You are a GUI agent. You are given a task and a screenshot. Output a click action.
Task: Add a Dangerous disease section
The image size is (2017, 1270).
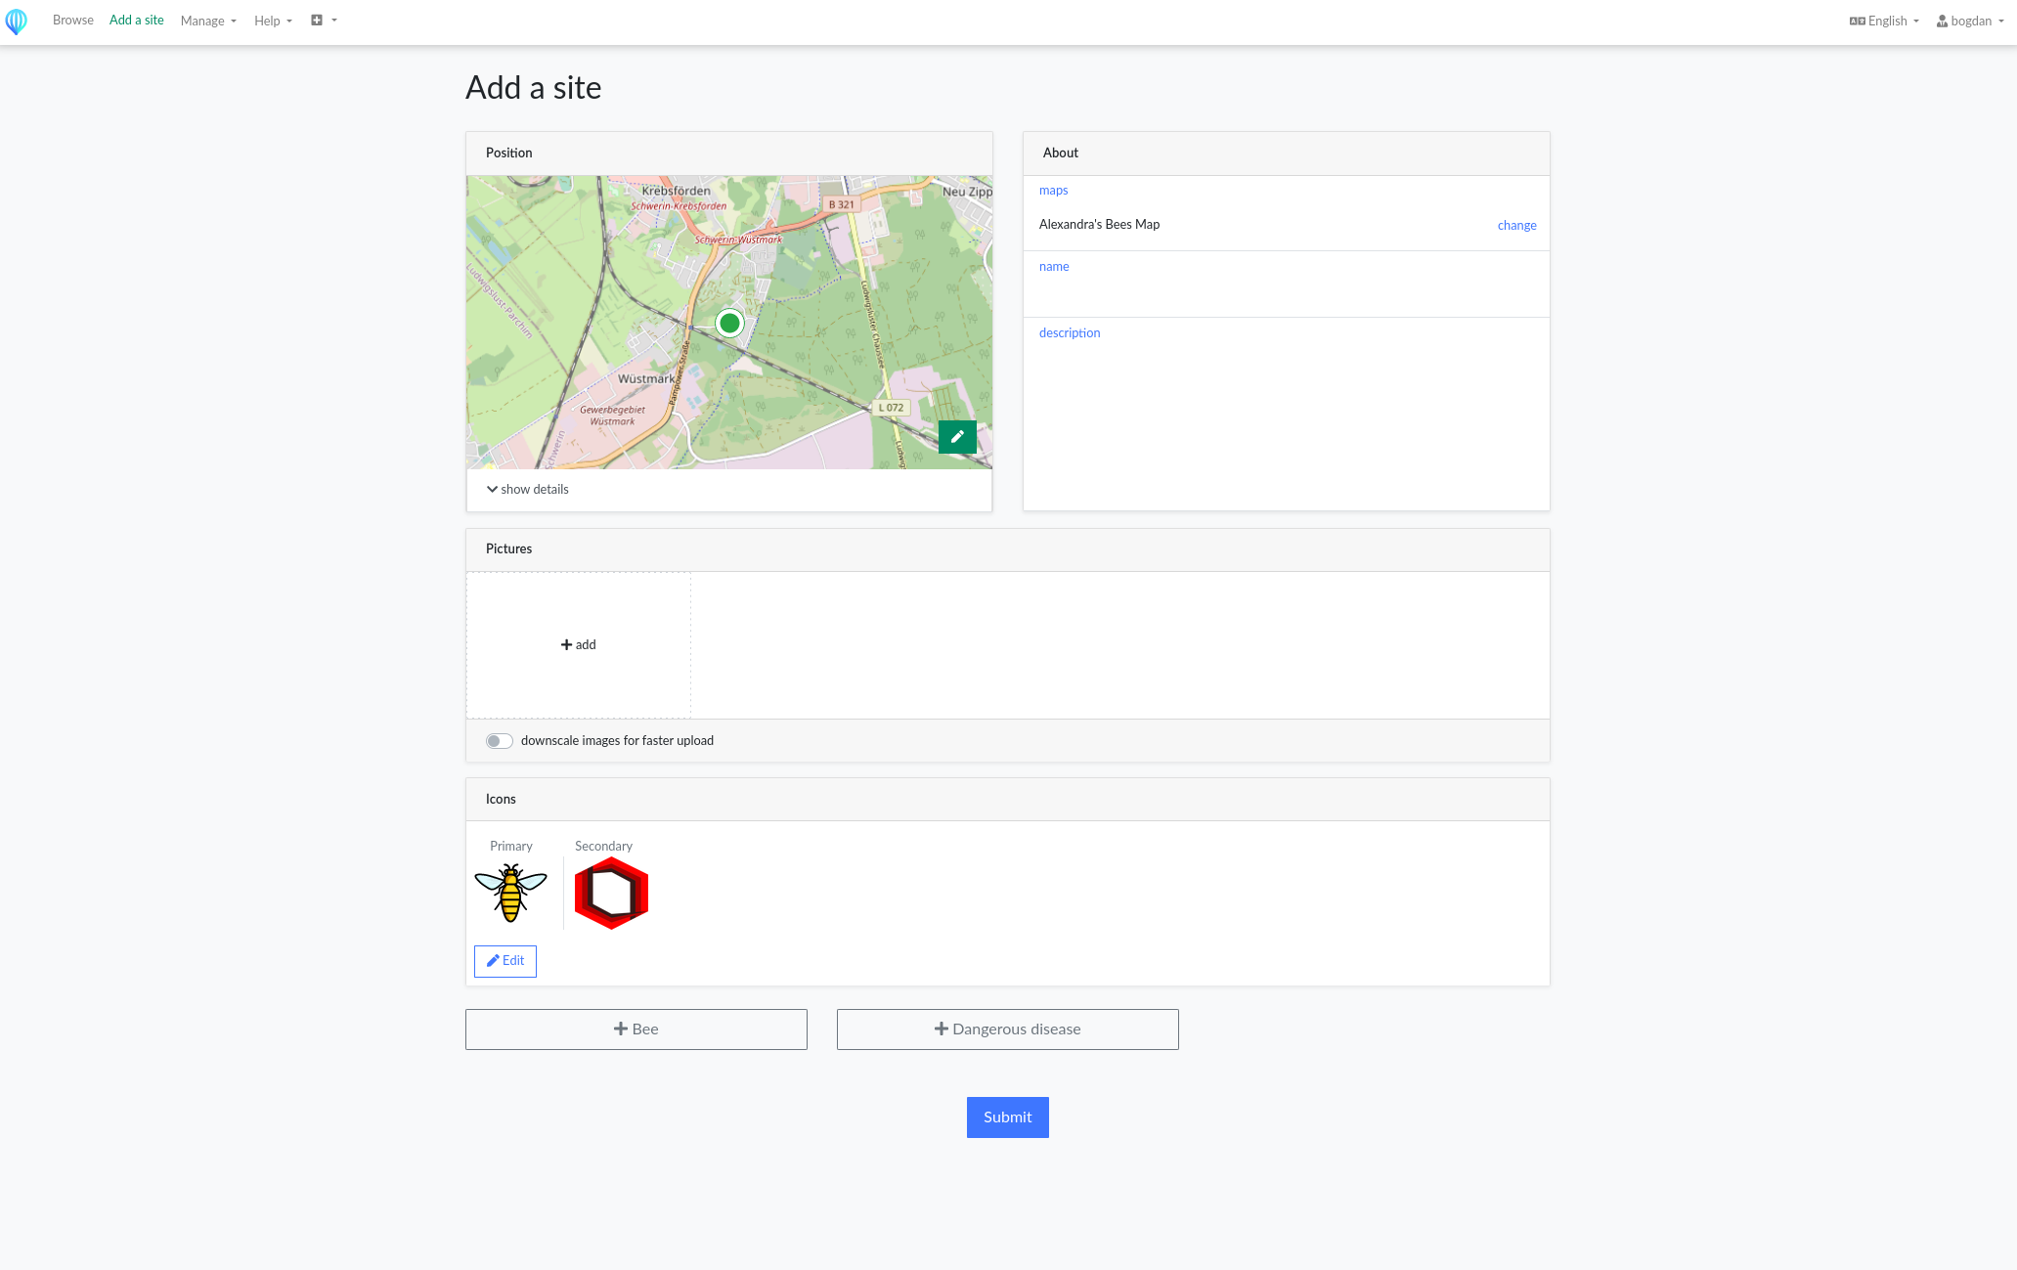[1008, 1029]
